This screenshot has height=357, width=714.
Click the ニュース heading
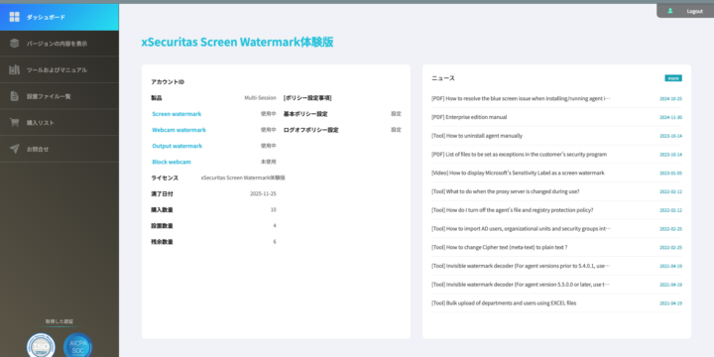click(443, 78)
